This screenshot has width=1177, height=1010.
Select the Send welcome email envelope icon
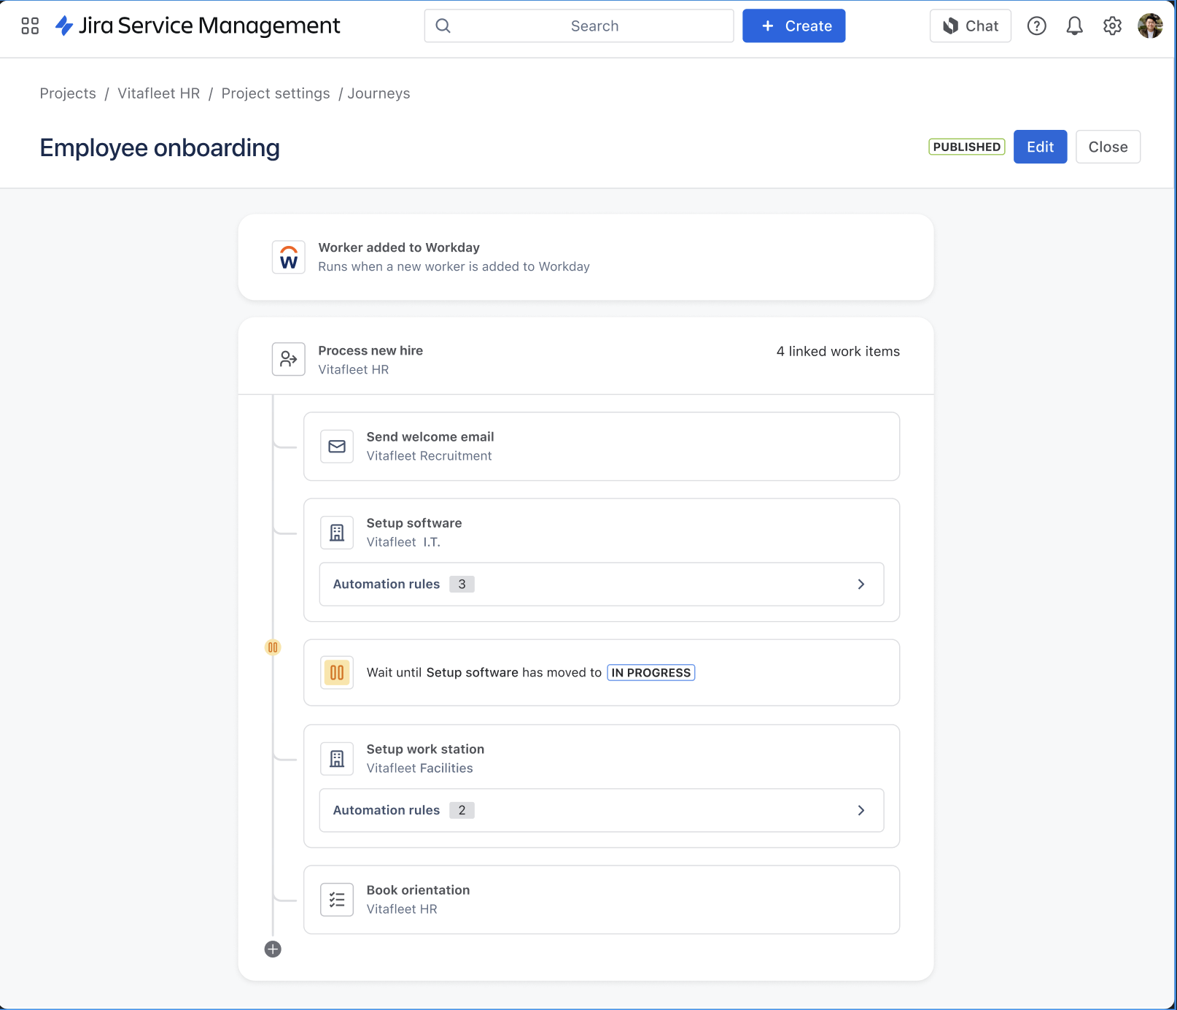click(336, 446)
